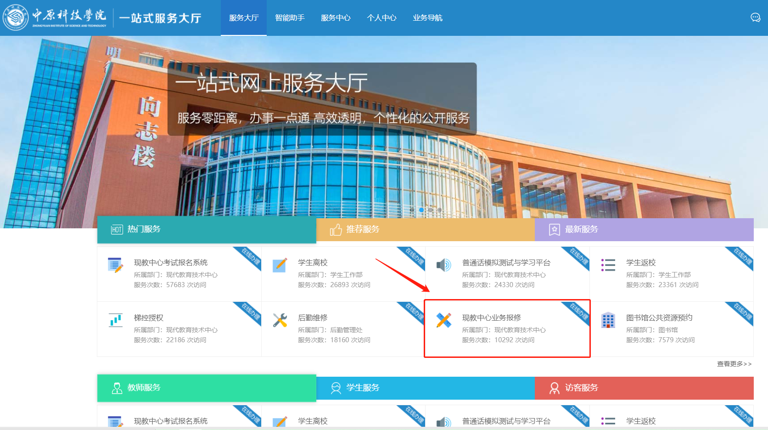
Task: Click the 中原科技学院 logo in header
Action: (x=55, y=17)
